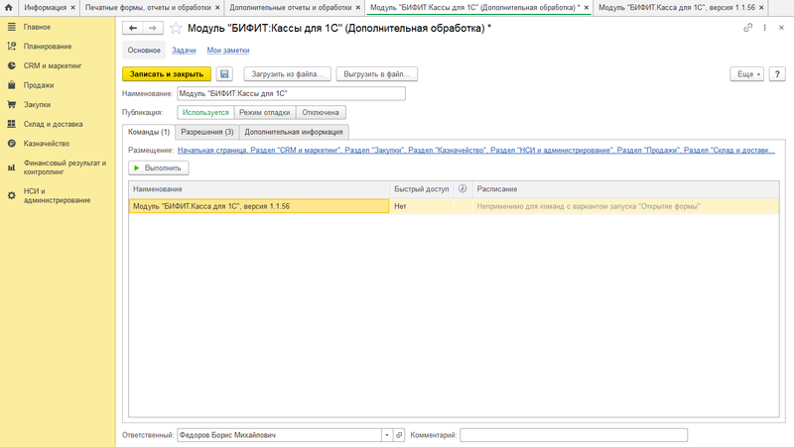
Task: Click the Неприменимо для команд schedule cell
Action: (x=625, y=206)
